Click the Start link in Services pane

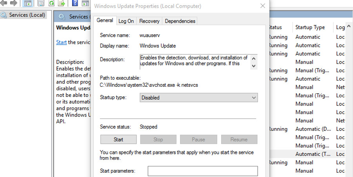click(x=61, y=42)
